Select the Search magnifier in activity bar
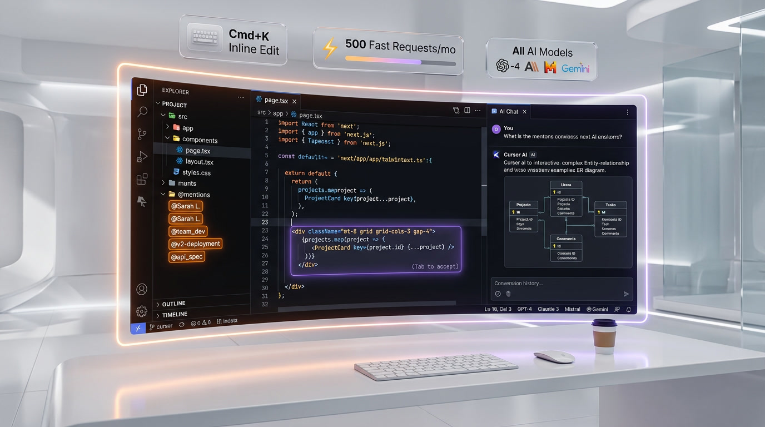Image resolution: width=765 pixels, height=427 pixels. point(141,112)
